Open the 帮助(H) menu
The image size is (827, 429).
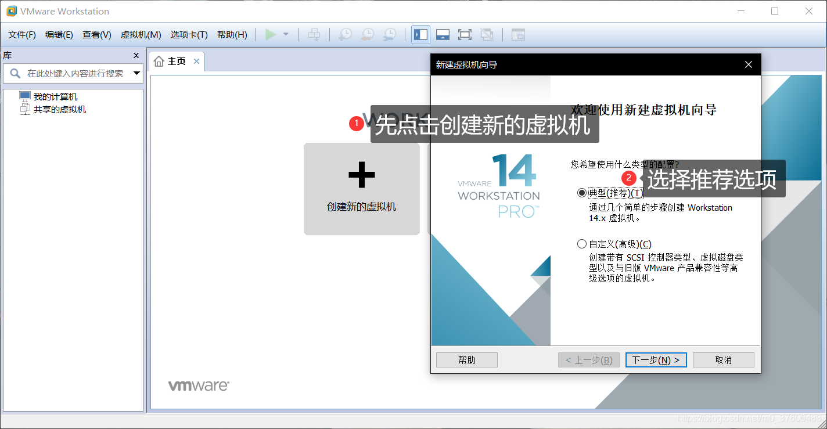(x=232, y=35)
